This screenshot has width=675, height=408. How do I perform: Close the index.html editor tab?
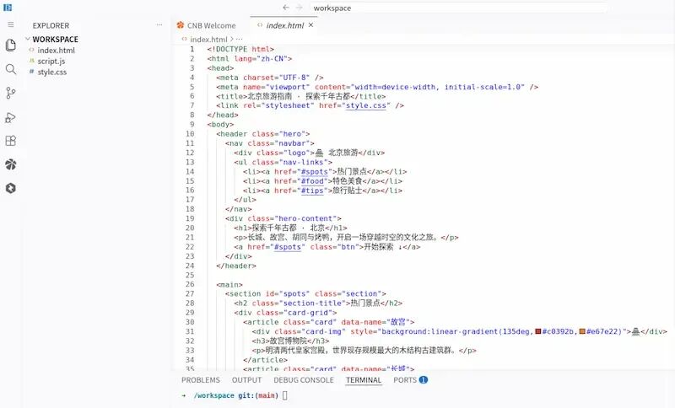tap(310, 25)
